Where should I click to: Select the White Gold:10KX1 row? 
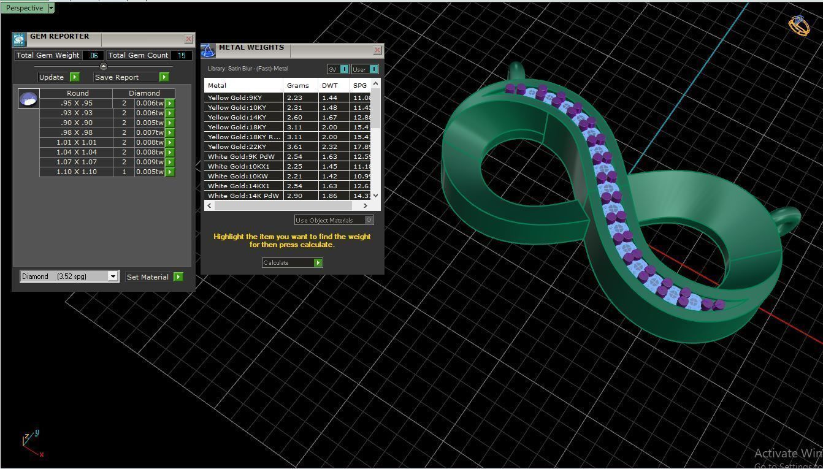click(288, 166)
